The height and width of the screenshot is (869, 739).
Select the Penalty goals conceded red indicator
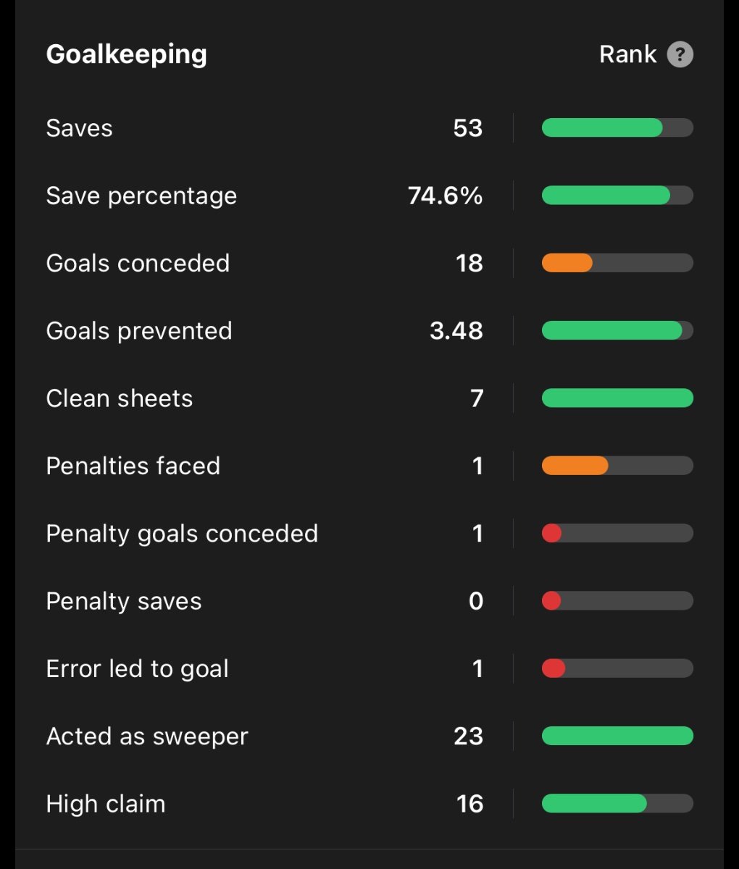(x=552, y=534)
